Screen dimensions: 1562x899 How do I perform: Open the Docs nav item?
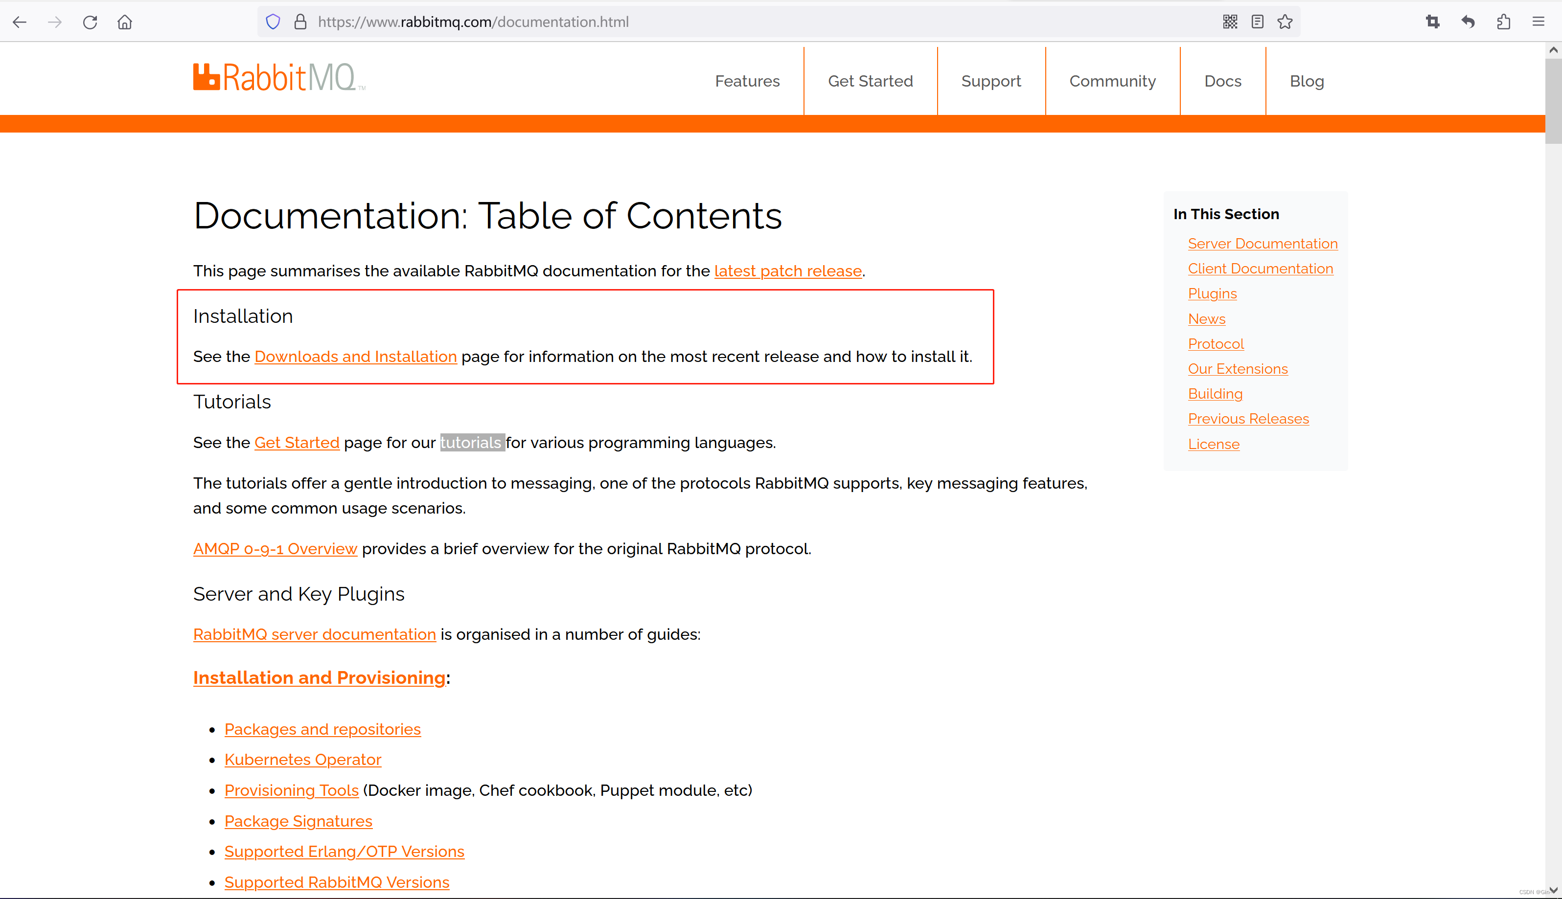[1223, 81]
